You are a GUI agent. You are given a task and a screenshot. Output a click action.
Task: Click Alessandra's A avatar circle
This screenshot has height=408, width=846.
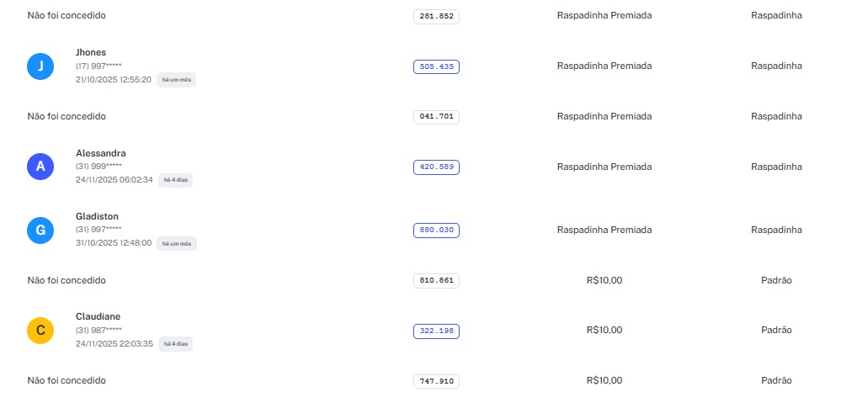(x=40, y=167)
